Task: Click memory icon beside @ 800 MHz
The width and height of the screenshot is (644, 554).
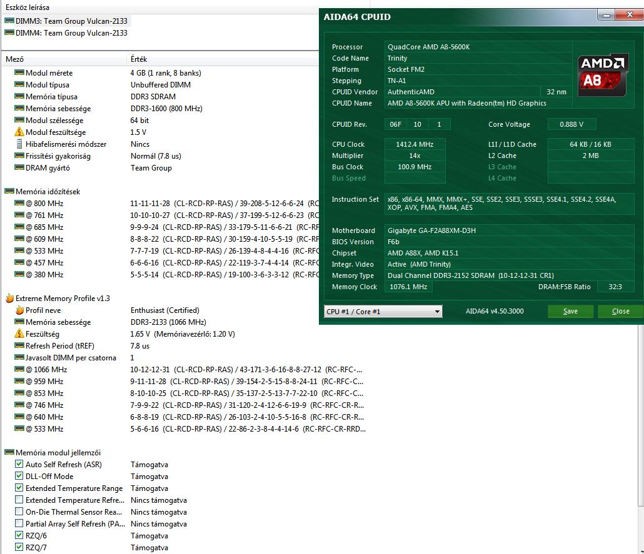Action: [19, 203]
